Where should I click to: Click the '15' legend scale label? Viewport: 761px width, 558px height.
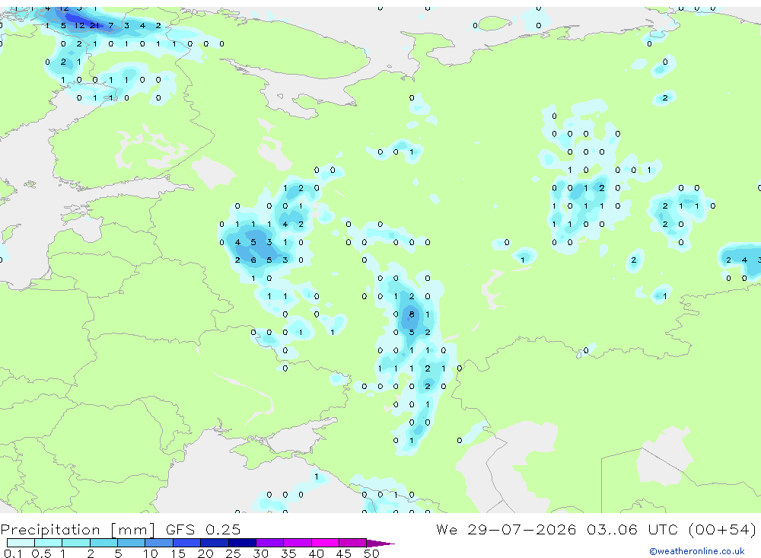click(x=178, y=553)
